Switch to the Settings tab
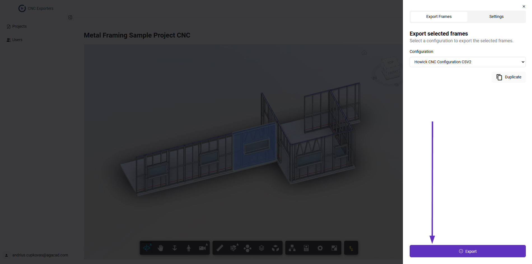 (496, 17)
